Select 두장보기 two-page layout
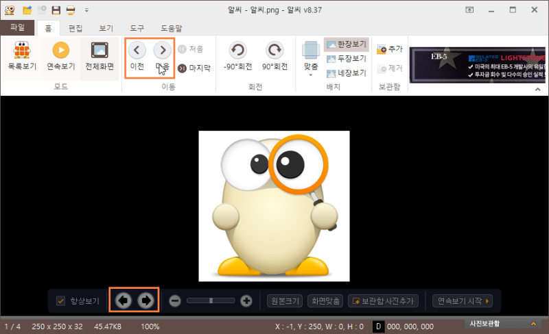This screenshot has width=549, height=334. (x=346, y=59)
